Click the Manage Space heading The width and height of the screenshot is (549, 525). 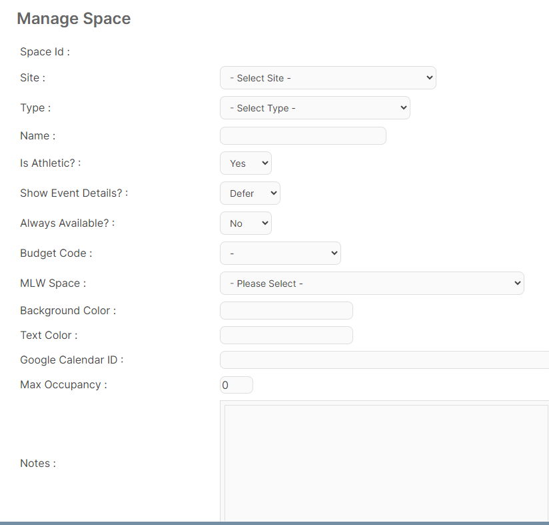[74, 19]
